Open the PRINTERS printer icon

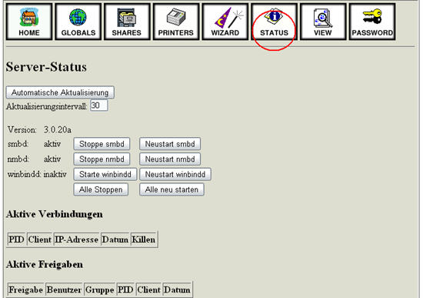click(x=176, y=22)
